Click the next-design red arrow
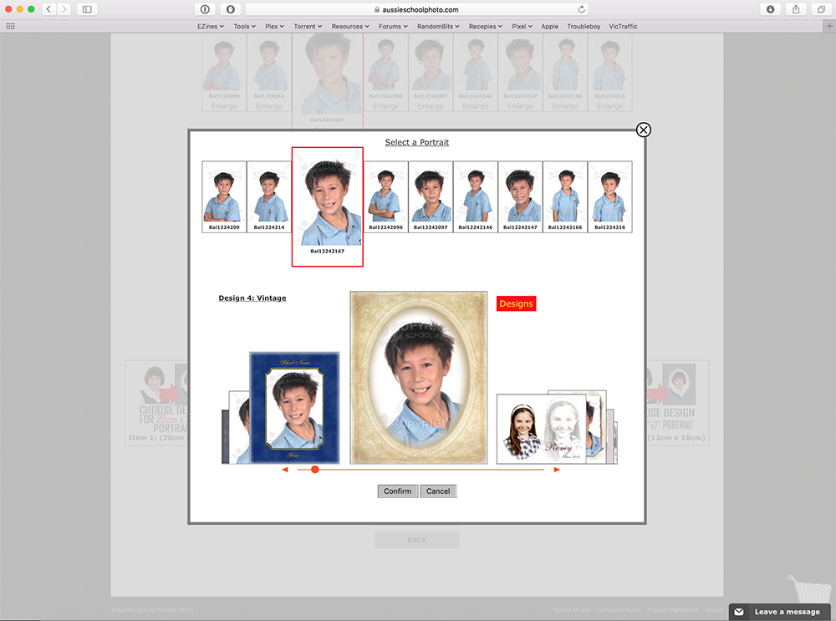 (557, 469)
